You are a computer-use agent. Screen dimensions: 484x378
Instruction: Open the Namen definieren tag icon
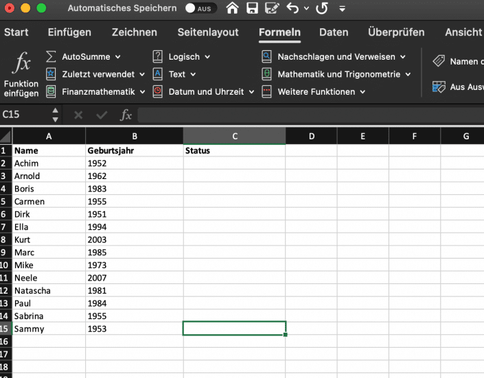click(439, 61)
